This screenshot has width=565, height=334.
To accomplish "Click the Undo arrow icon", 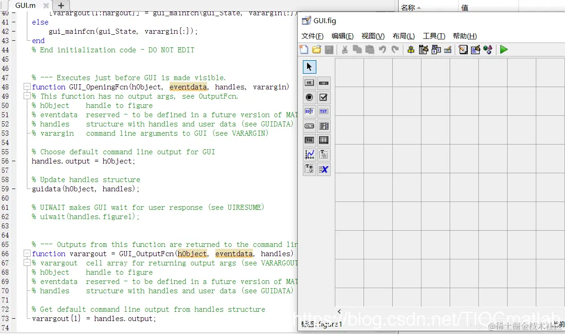I will [383, 50].
